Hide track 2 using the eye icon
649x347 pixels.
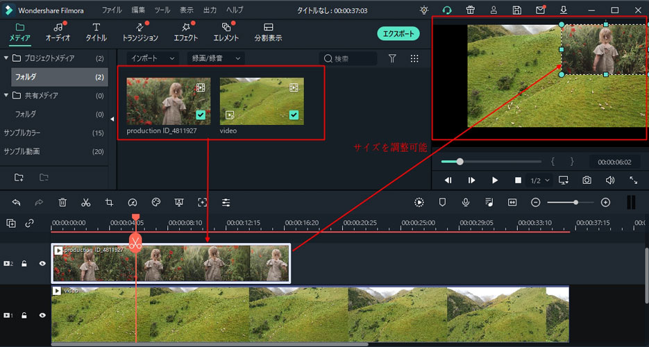click(42, 264)
